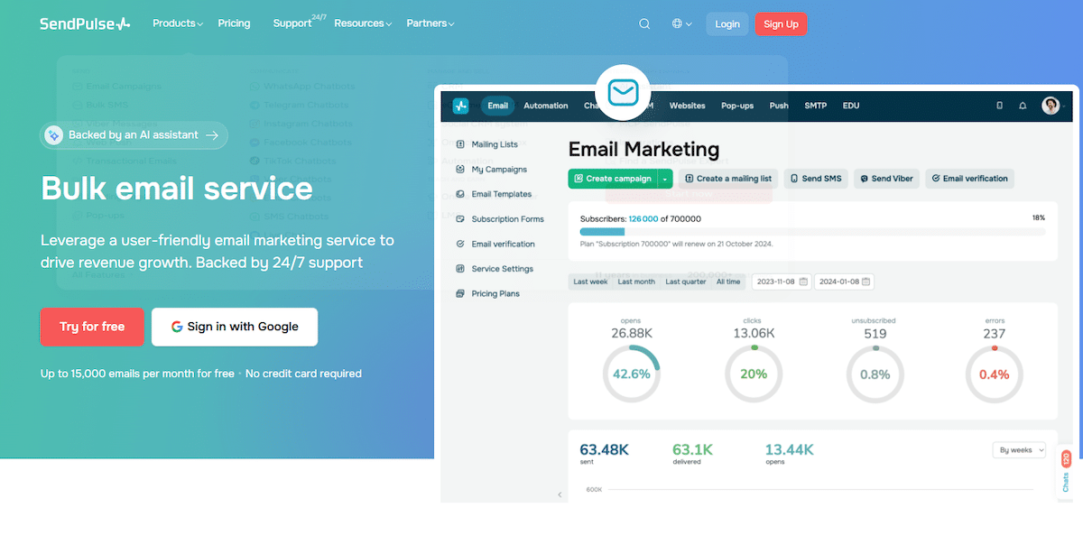The width and height of the screenshot is (1083, 545).
Task: Switch to the Push tab
Action: pyautogui.click(x=779, y=106)
